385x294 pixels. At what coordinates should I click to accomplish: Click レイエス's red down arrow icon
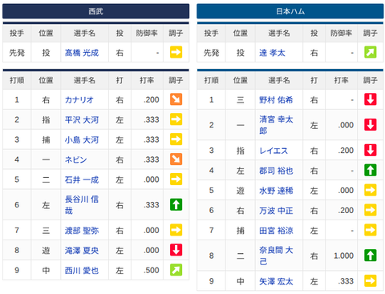coord(371,150)
